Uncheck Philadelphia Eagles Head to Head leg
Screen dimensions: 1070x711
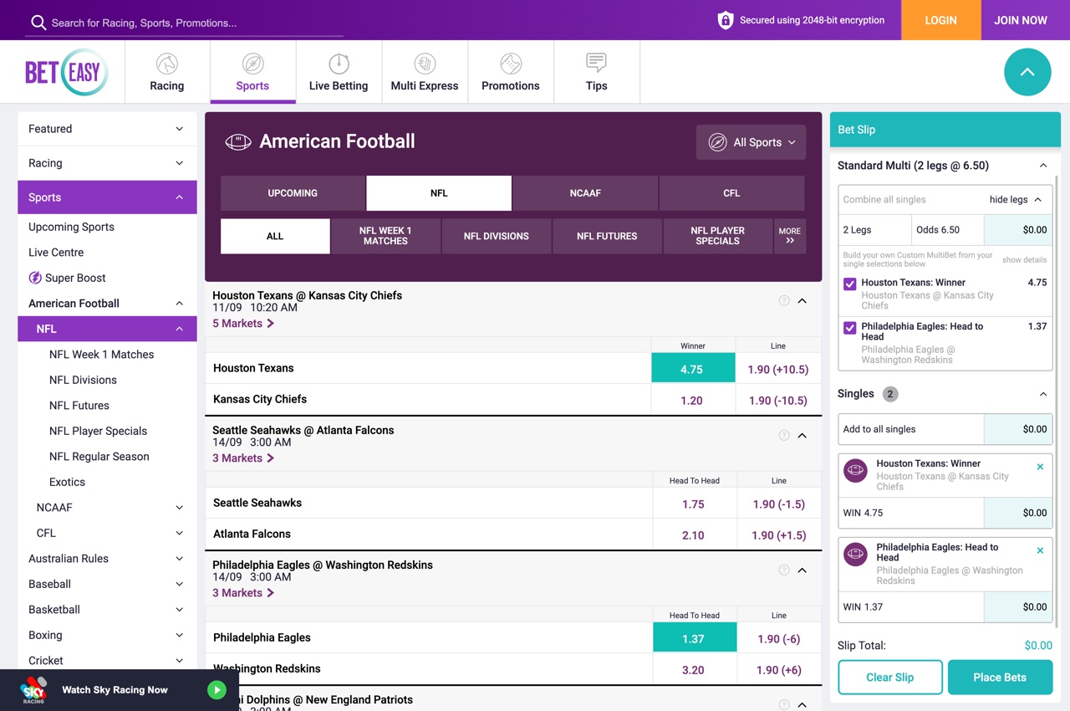click(850, 328)
